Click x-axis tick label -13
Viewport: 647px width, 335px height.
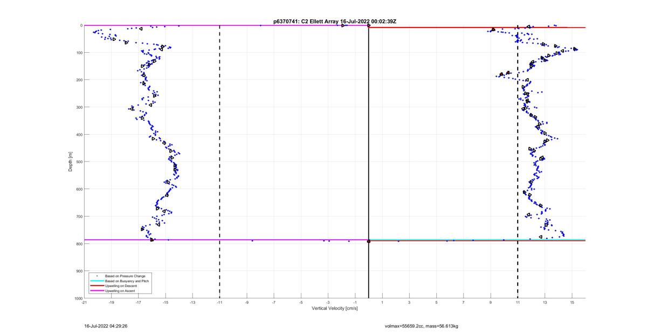point(192,302)
